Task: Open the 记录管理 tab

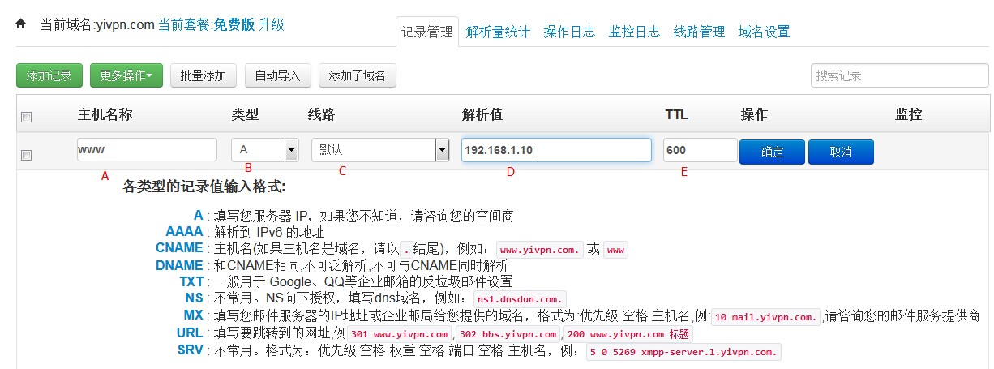Action: tap(427, 32)
